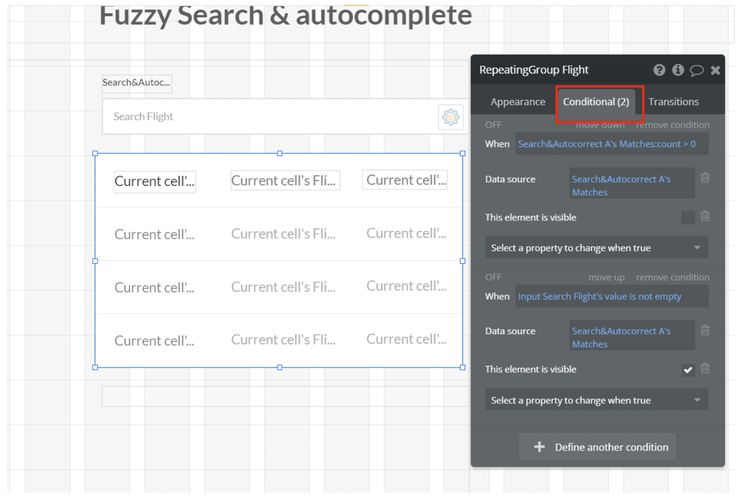The width and height of the screenshot is (743, 498).
Task: Expand first 'Select a property to change' dropdown
Action: coord(596,248)
